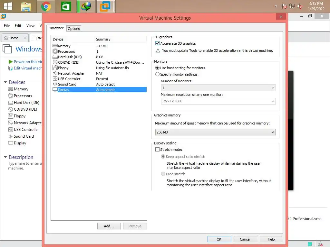Open File Explorer from the taskbar
This screenshot has width=330, height=247.
coord(26,6)
